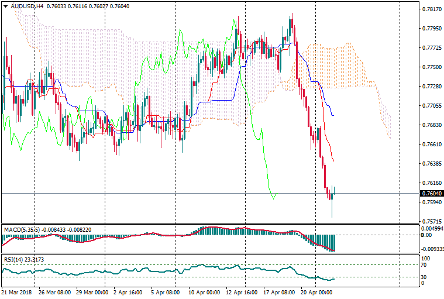Click the 0.78170 price scale label
This screenshot has width=444, height=299.
431,9
